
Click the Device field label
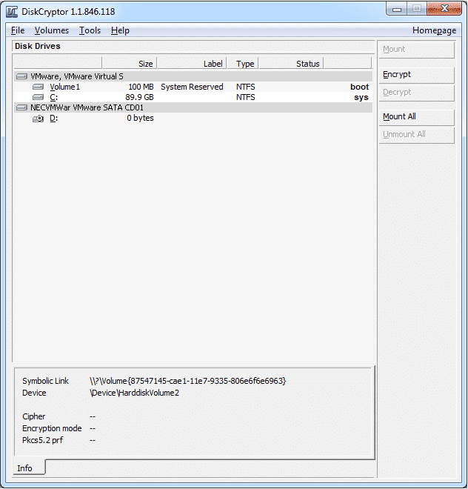click(34, 393)
